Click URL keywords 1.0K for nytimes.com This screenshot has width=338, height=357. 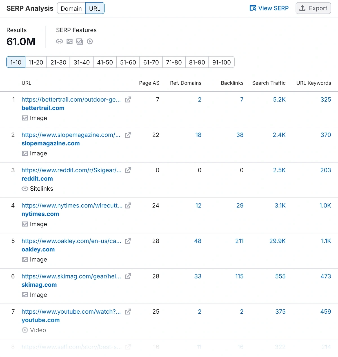pyautogui.click(x=325, y=206)
